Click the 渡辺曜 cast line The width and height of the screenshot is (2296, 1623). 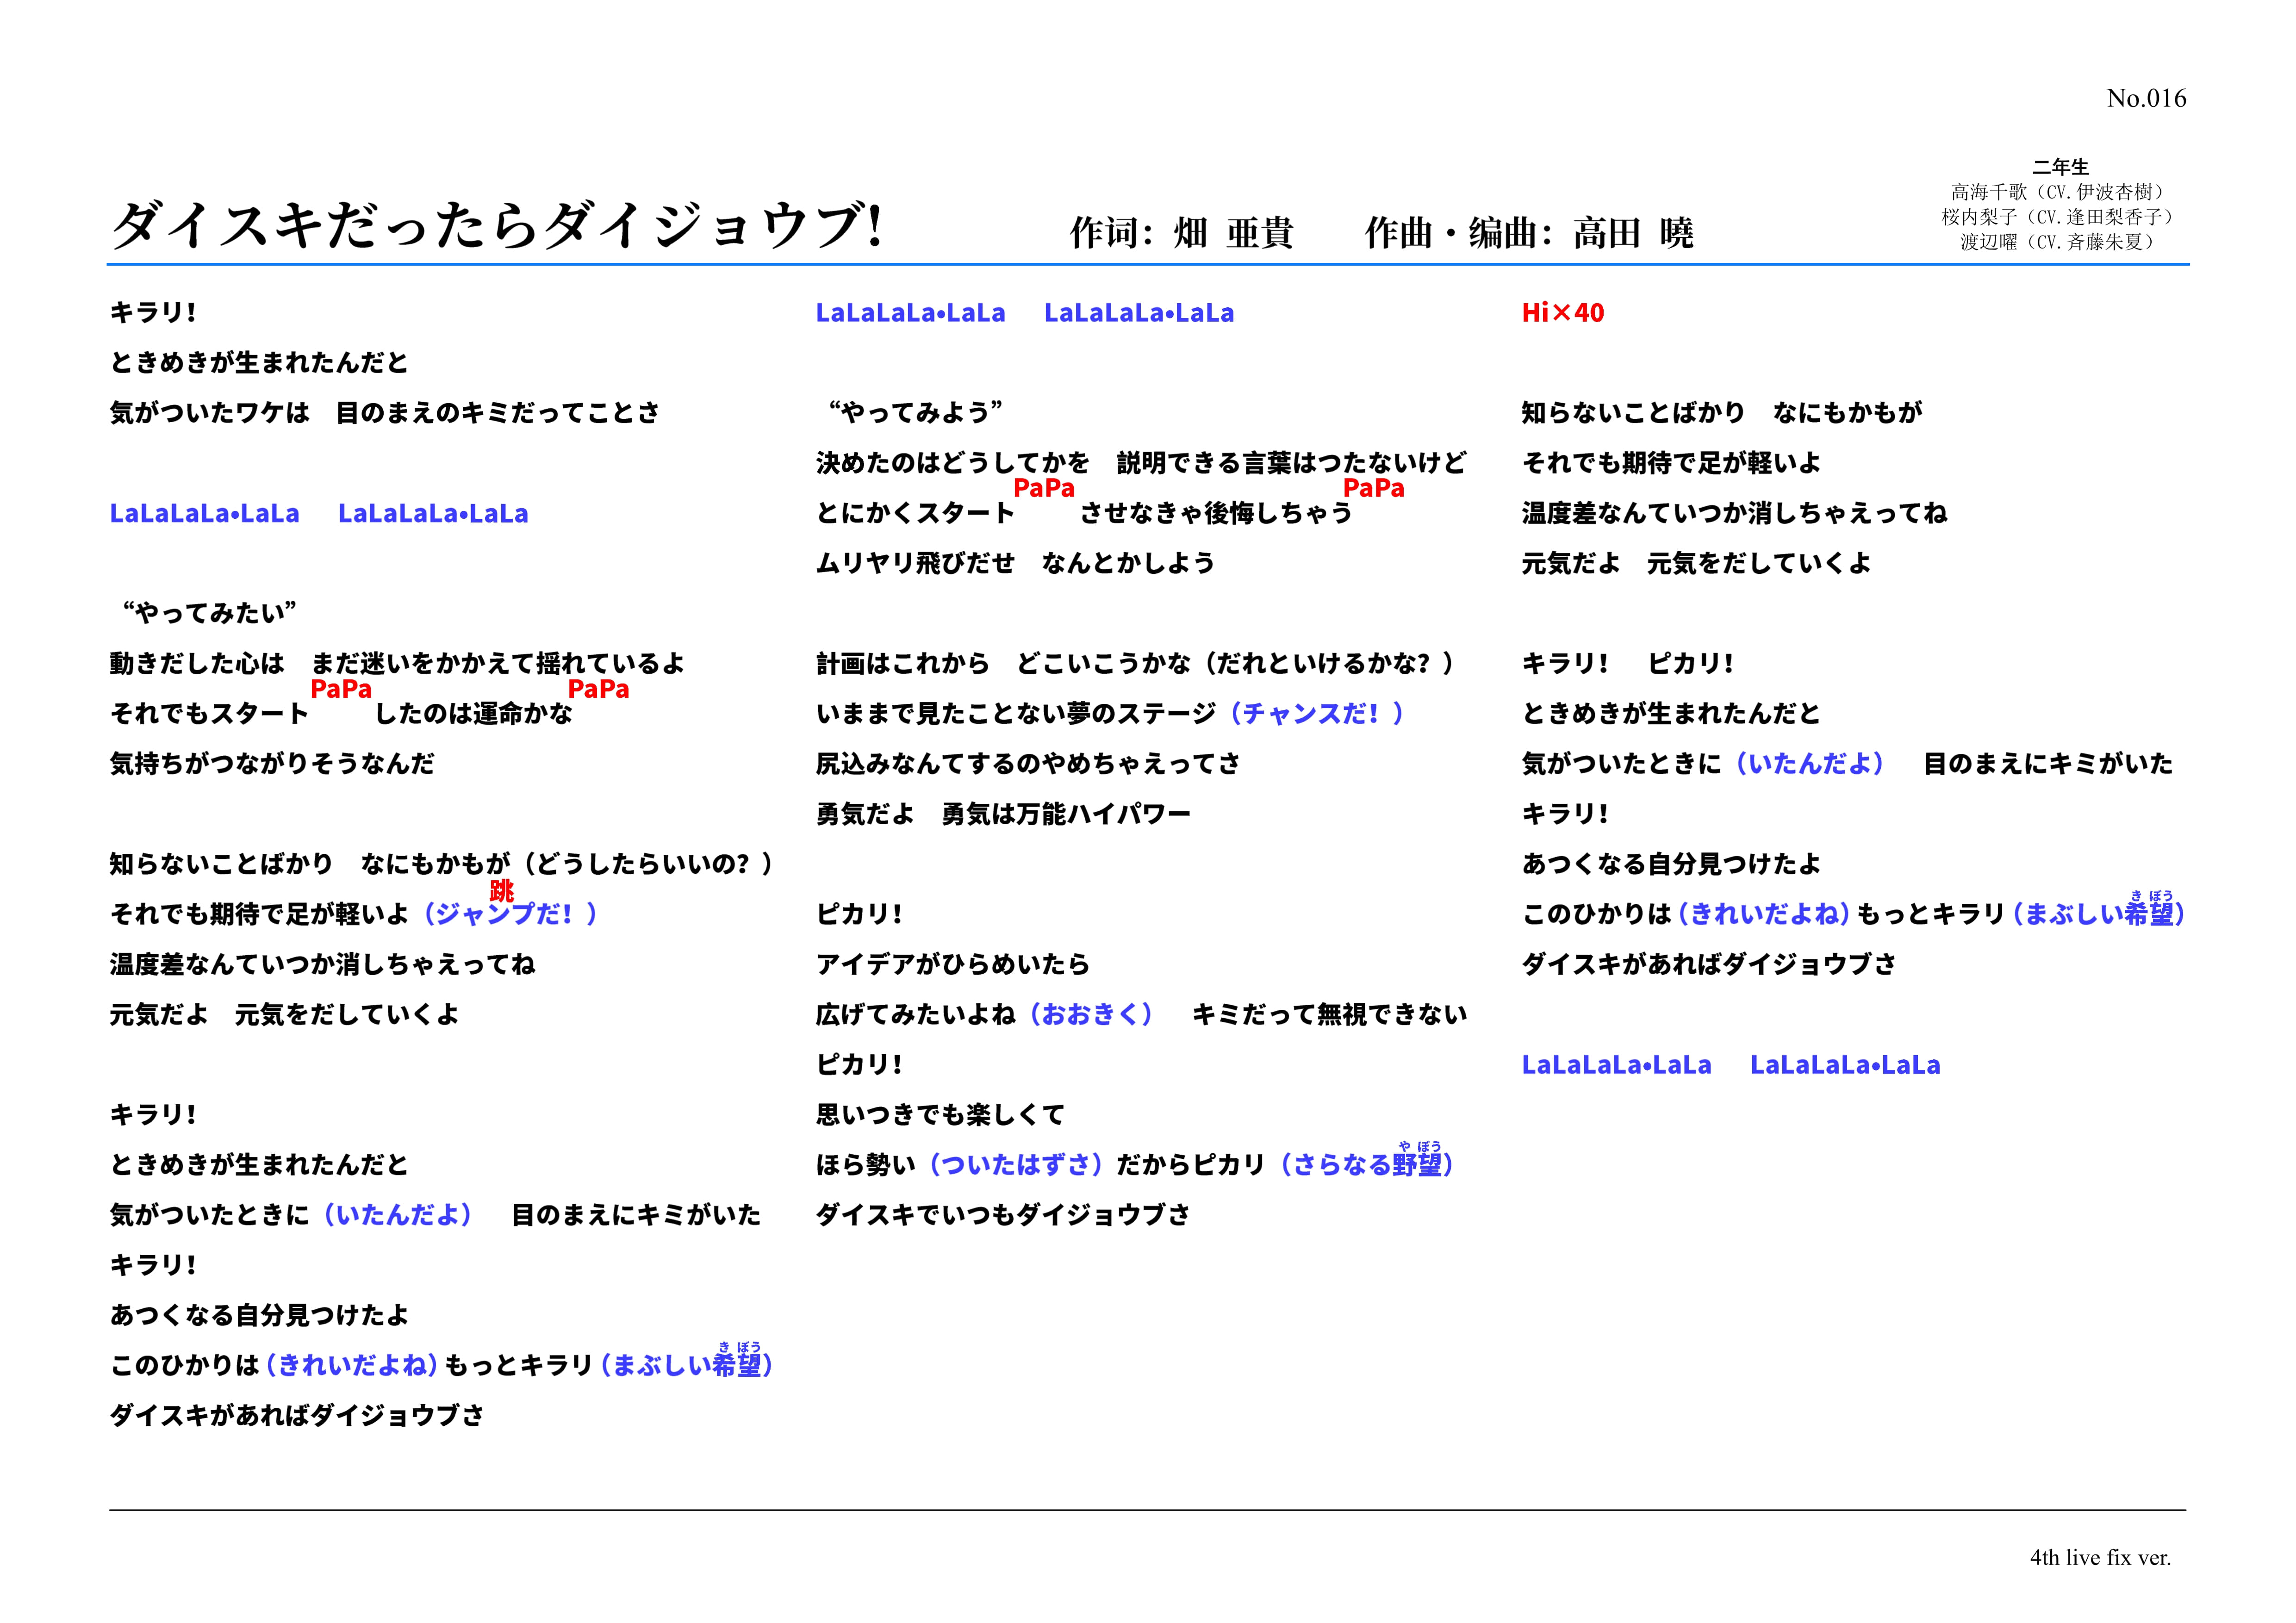pos(2058,241)
